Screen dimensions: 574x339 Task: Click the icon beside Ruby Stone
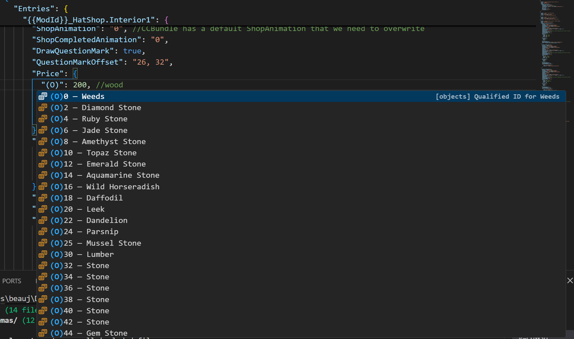[43, 119]
